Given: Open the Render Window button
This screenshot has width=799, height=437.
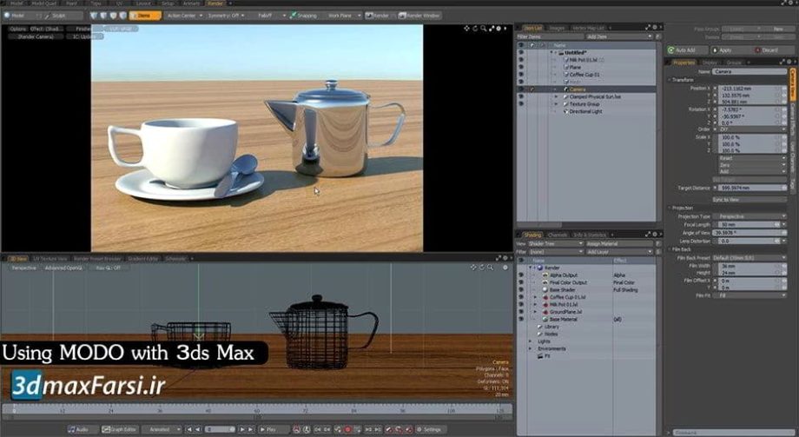Looking at the screenshot, I should click(419, 16).
